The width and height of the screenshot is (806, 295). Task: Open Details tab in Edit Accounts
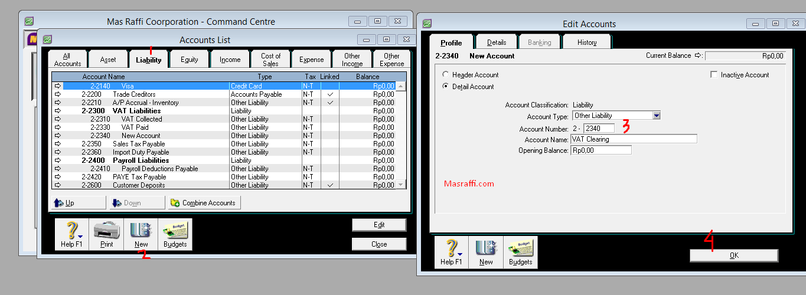click(497, 42)
